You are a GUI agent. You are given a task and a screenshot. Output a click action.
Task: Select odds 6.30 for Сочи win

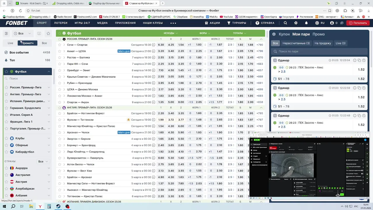[161, 45]
